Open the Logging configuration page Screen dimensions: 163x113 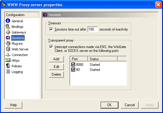click(17, 72)
